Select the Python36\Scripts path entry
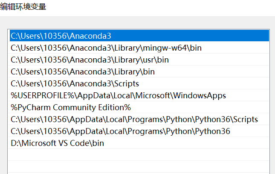The width and height of the screenshot is (275, 174). 134,119
